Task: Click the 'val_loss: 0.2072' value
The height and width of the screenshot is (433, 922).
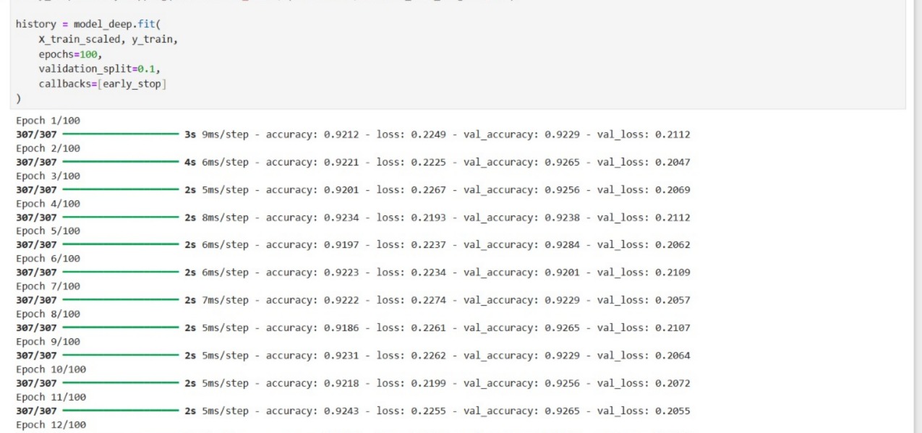Action: tap(644, 383)
